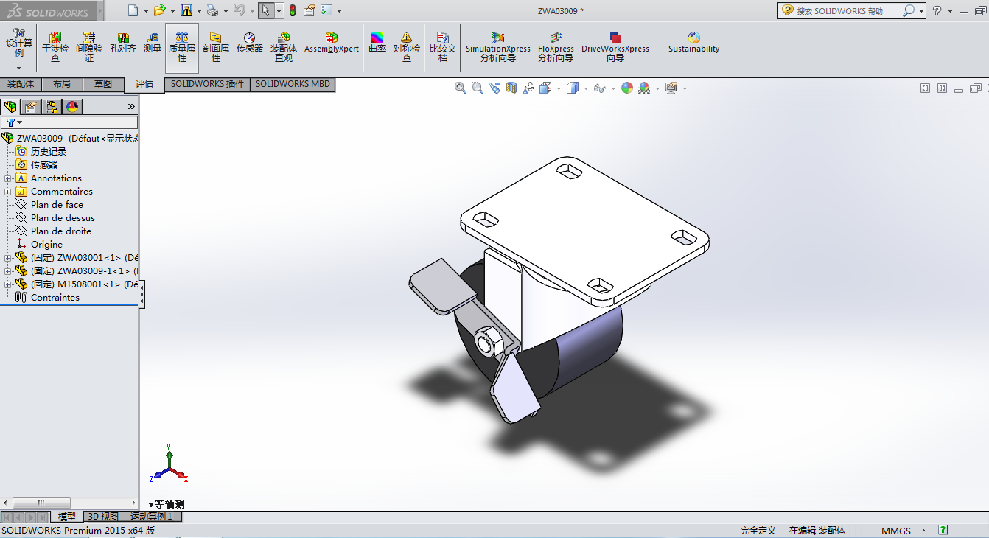Image resolution: width=989 pixels, height=538 pixels.
Task: Expand the ZWA03001<1> component node
Action: [8, 258]
